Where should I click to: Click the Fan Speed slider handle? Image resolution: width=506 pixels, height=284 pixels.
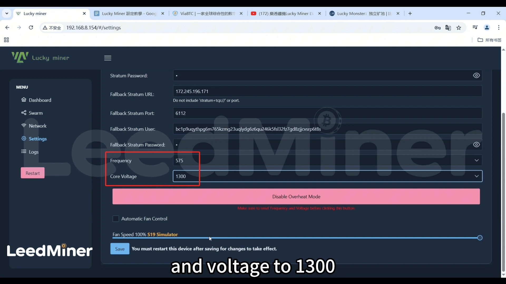tap(480, 238)
